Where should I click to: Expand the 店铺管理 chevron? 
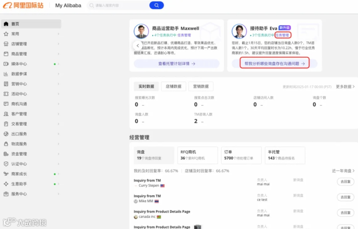pyautogui.click(x=58, y=44)
